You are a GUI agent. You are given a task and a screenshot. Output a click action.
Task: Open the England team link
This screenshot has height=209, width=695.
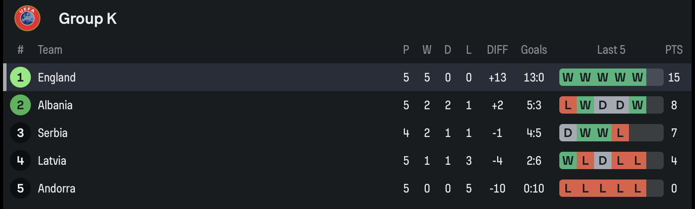pos(57,77)
